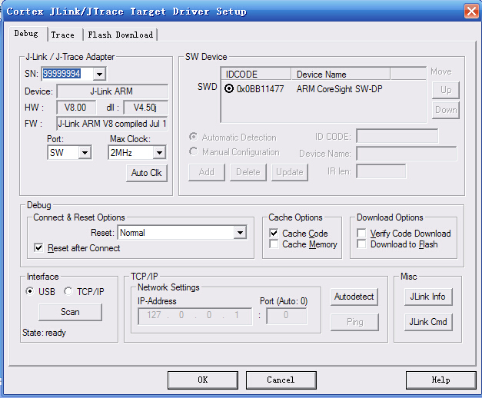The image size is (482, 398).
Task: Click the HW version V8.00 field
Action: click(x=75, y=108)
